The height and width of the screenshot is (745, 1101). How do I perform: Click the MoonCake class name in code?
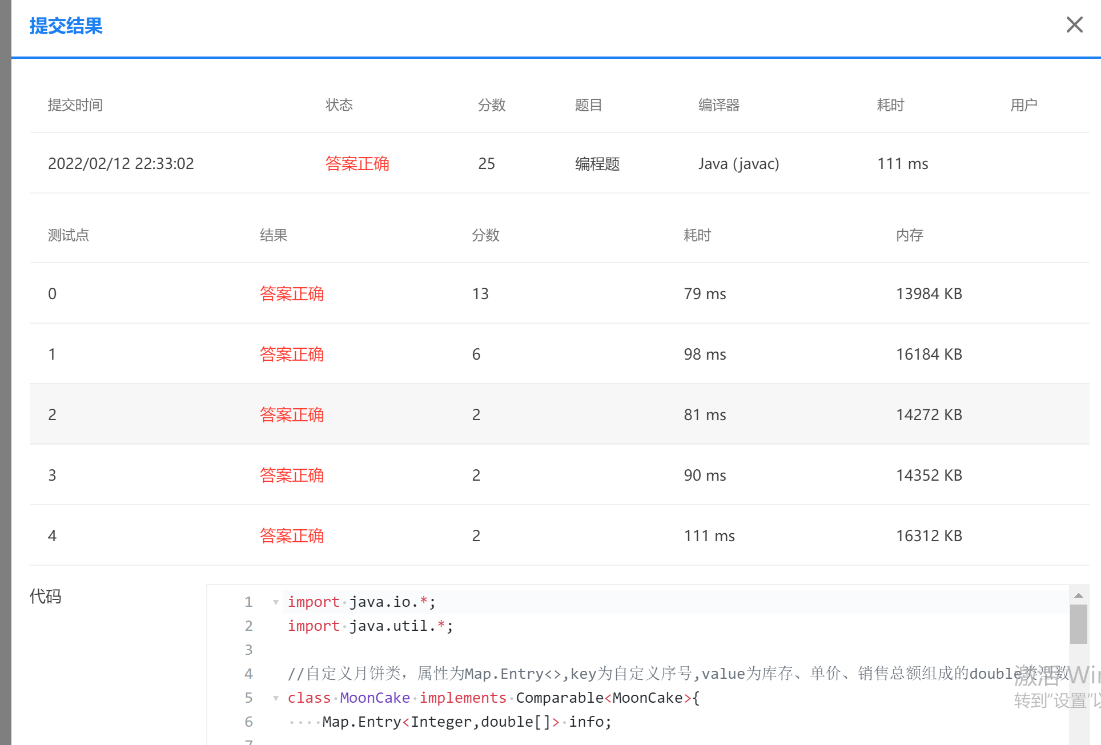pyautogui.click(x=375, y=698)
